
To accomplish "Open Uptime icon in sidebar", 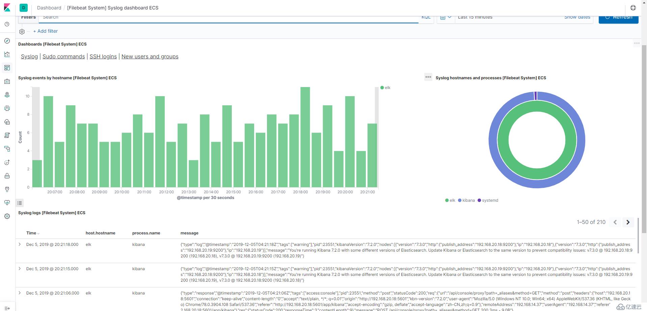I will coord(7,162).
